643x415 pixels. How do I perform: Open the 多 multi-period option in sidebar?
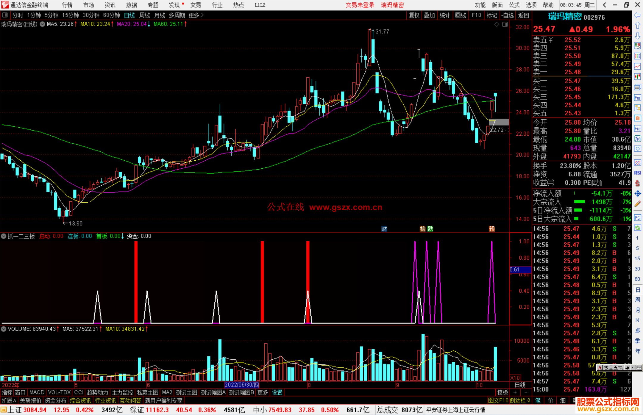[637, 331]
